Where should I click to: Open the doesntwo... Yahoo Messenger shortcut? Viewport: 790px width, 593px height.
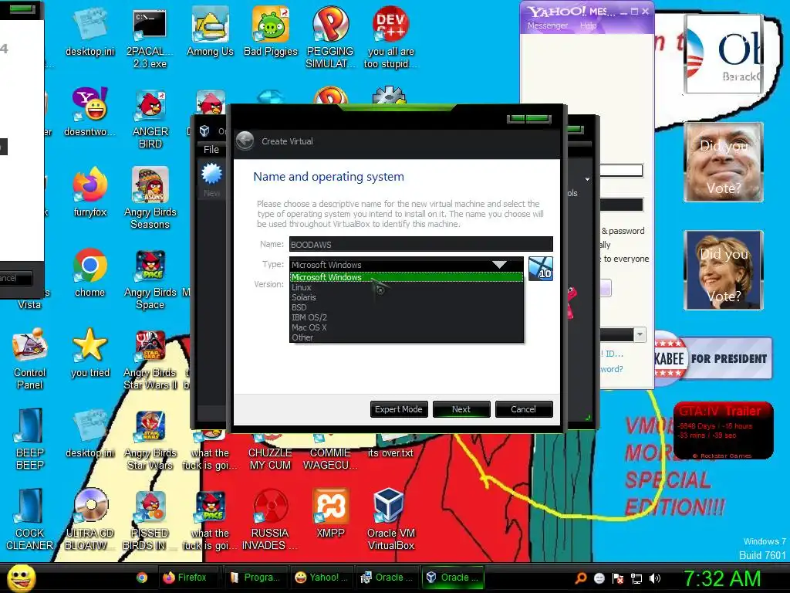[x=89, y=112]
